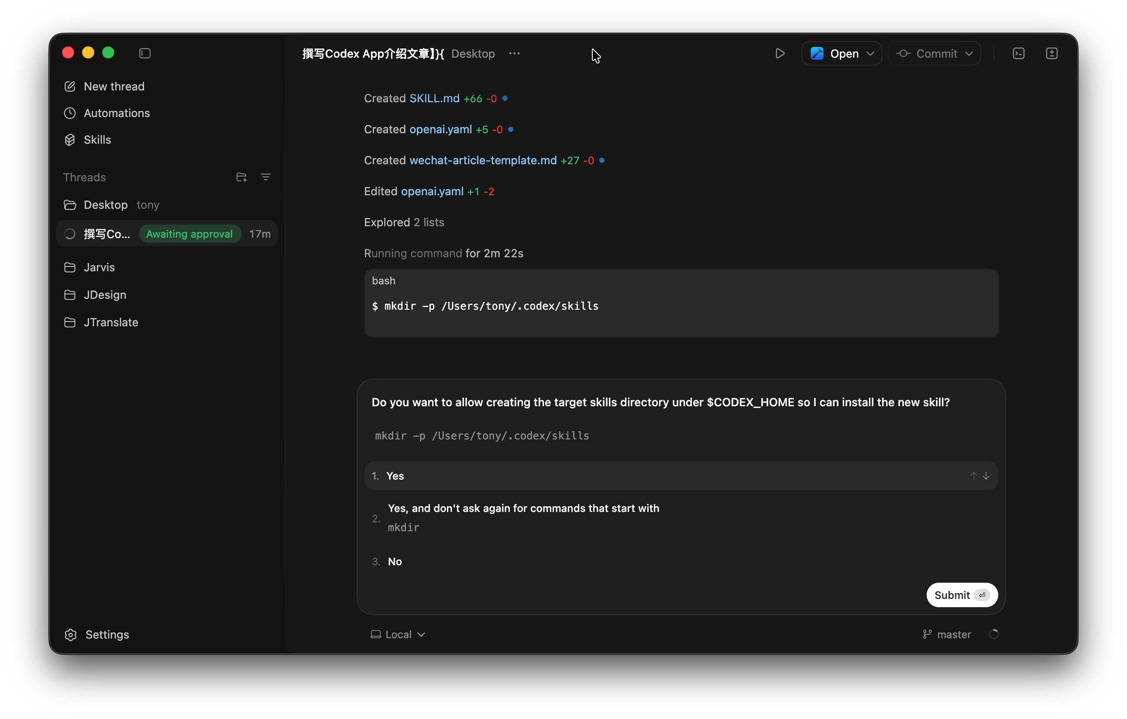Image resolution: width=1127 pixels, height=719 pixels.
Task: Open the wechat-article-template.md file link
Action: pyautogui.click(x=482, y=160)
